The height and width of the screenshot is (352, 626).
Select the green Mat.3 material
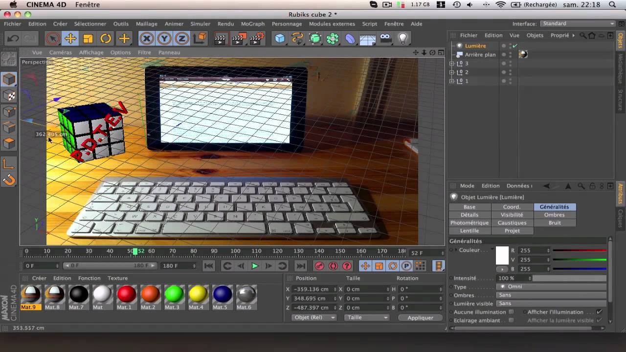point(174,297)
